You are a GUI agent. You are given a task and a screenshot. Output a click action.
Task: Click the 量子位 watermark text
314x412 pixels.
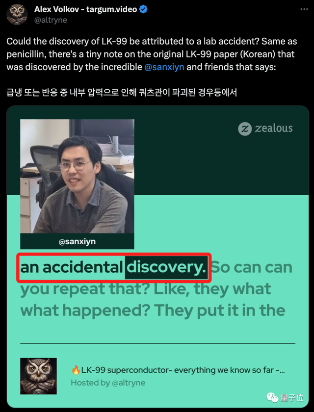coord(292,398)
